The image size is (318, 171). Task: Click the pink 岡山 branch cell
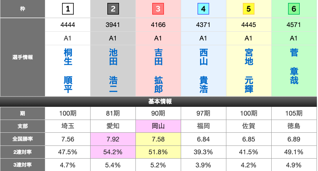coord(158,126)
